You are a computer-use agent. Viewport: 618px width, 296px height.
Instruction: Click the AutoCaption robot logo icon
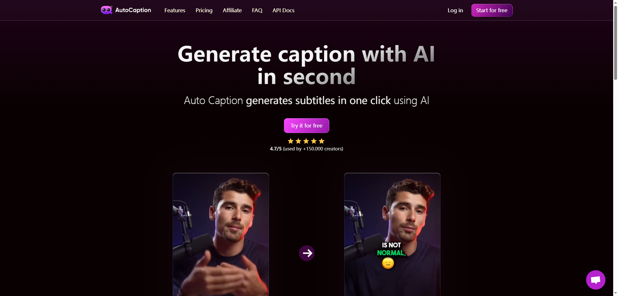[x=107, y=10]
